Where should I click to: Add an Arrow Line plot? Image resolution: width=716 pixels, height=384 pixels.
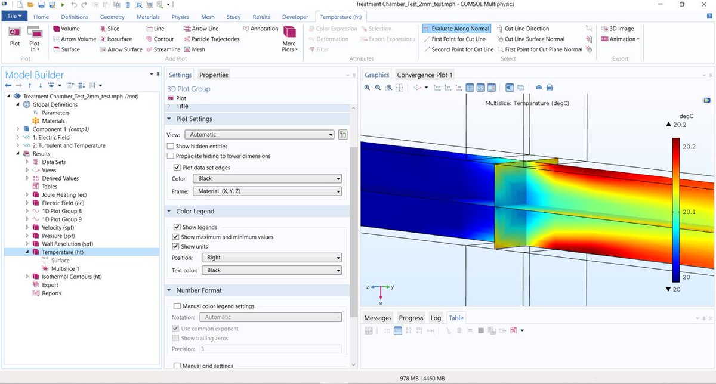tap(200, 29)
